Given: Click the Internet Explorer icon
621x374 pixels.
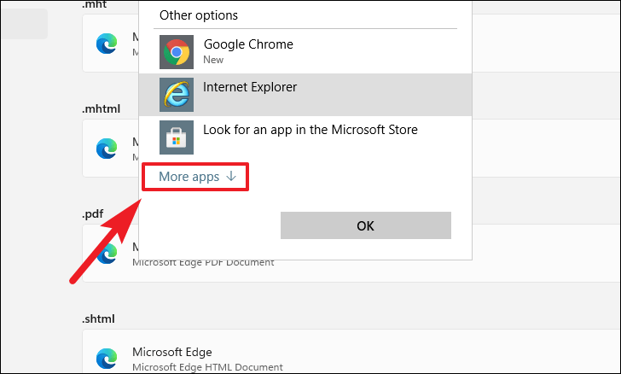Looking at the screenshot, I should tap(177, 95).
